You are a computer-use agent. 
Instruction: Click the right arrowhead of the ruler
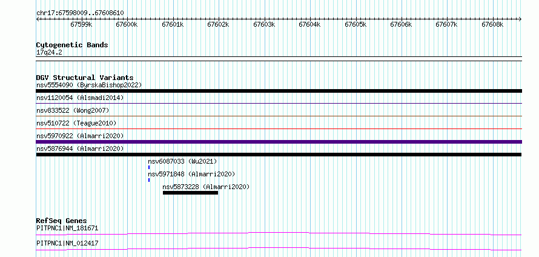click(520, 19)
